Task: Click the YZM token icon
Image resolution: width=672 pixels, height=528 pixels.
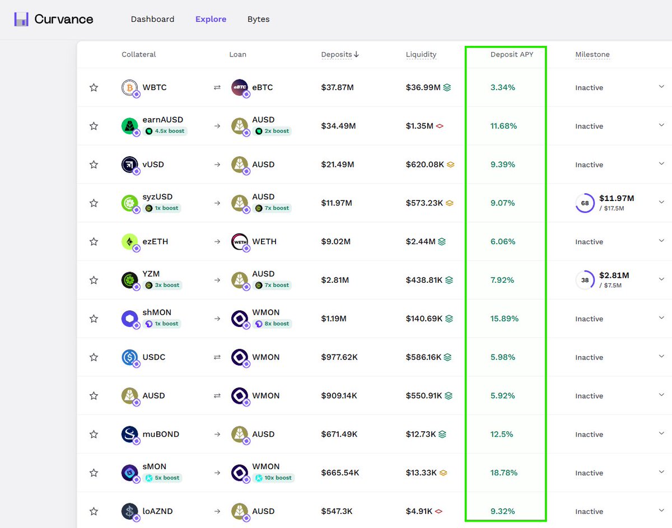Action: 130,281
